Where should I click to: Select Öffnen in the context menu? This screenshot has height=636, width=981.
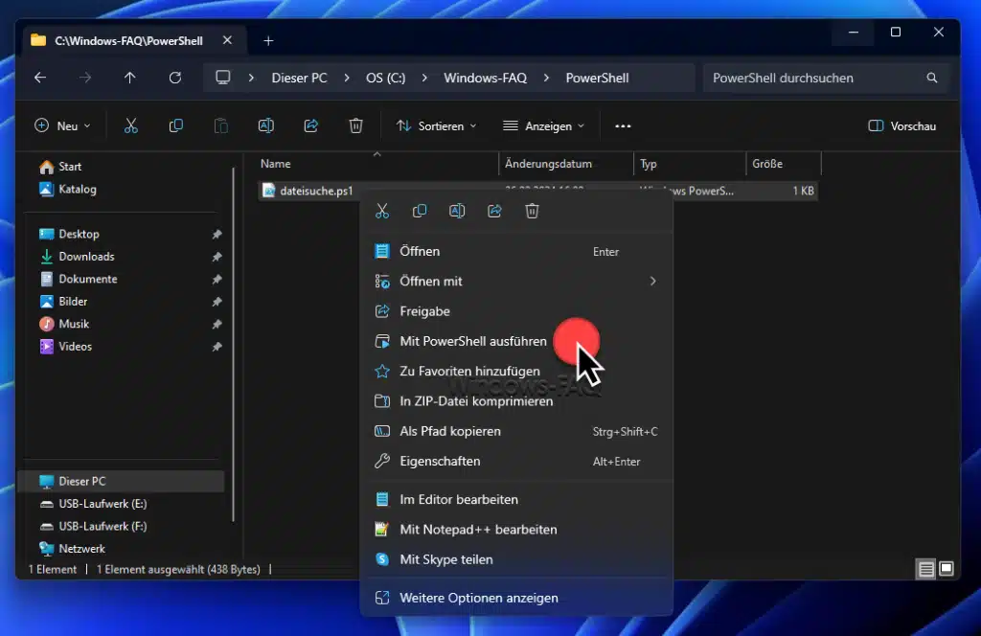point(516,251)
